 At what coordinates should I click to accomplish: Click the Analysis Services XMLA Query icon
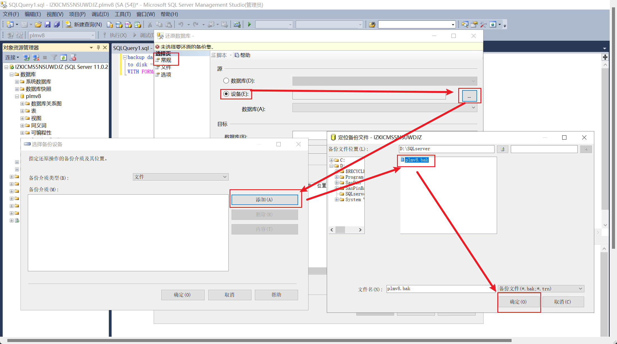pos(138,25)
